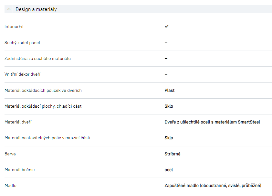
Task: Select the Suchý zadní panel label
Action: click(22, 43)
